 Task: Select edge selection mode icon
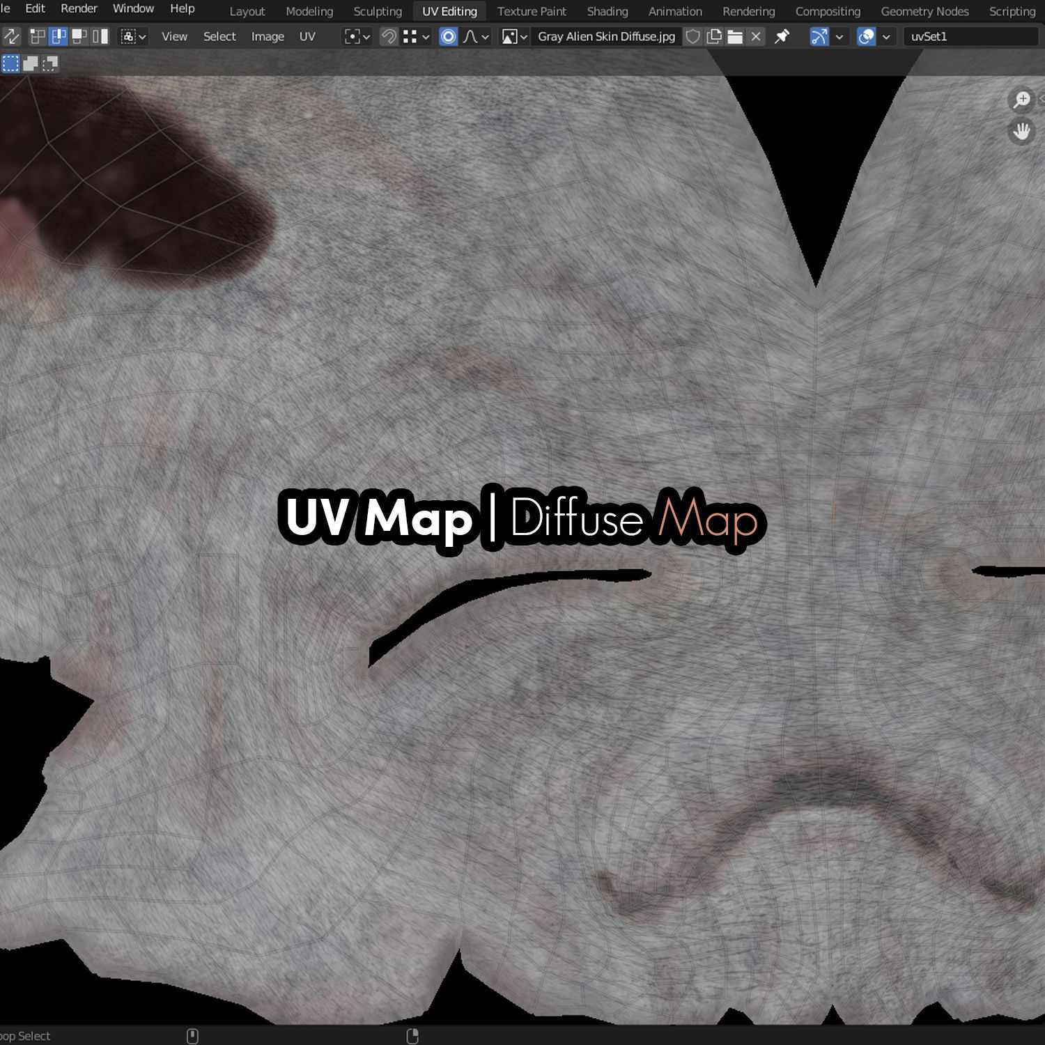click(59, 36)
